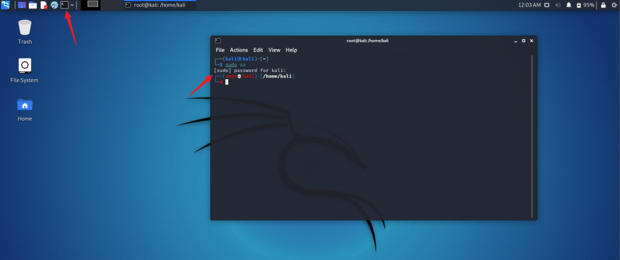Open the notifications bell icon

coord(569,5)
